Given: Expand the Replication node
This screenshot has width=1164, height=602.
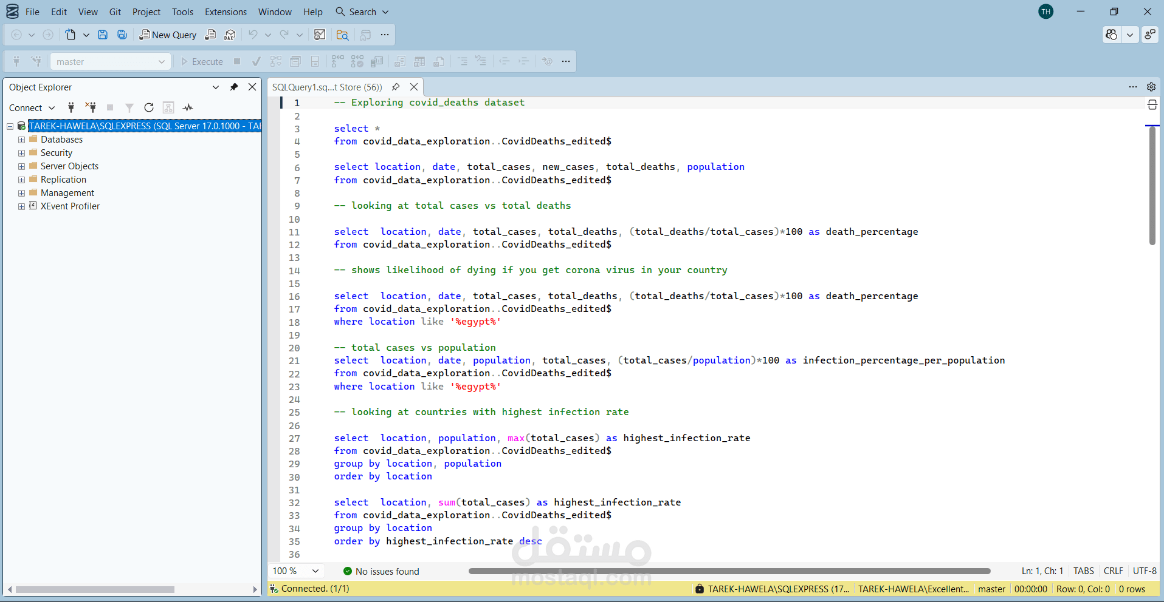Looking at the screenshot, I should pos(21,180).
